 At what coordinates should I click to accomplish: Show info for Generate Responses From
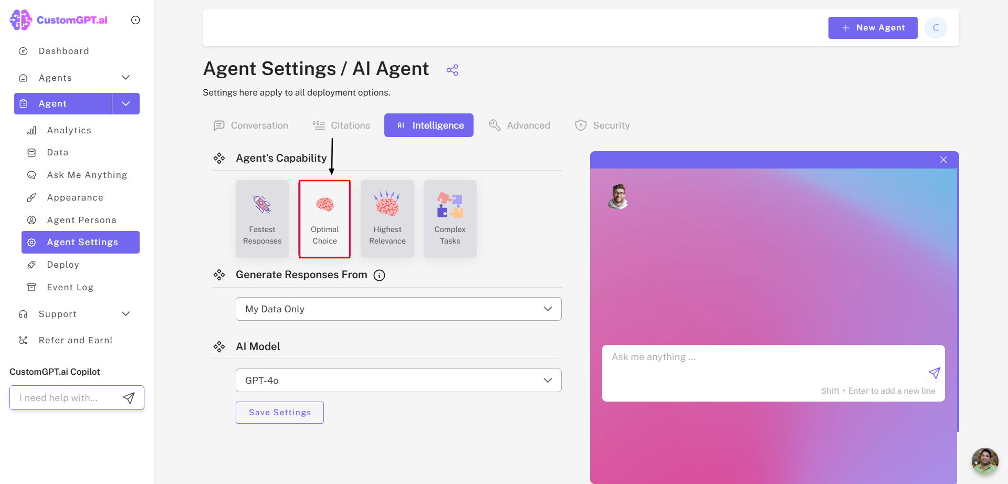tap(379, 275)
